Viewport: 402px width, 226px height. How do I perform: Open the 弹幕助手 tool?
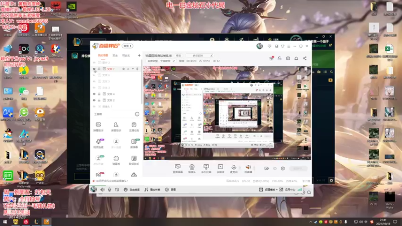pos(98,127)
